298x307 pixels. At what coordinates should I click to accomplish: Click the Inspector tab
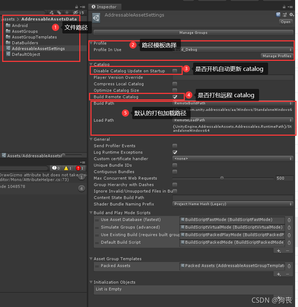104,7
